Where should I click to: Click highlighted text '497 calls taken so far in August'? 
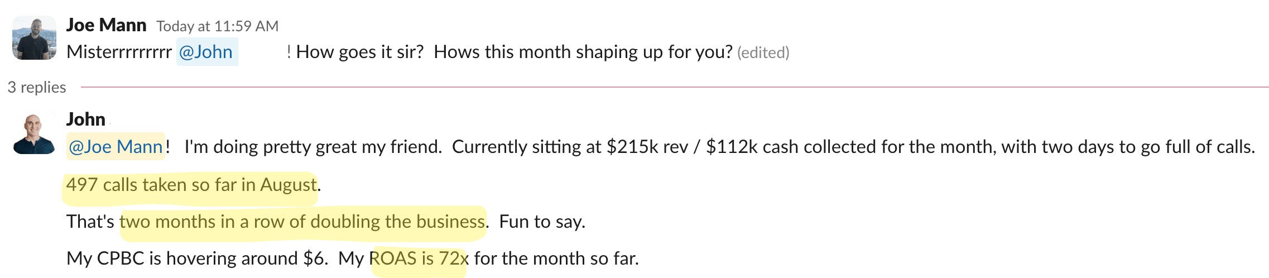(x=191, y=185)
